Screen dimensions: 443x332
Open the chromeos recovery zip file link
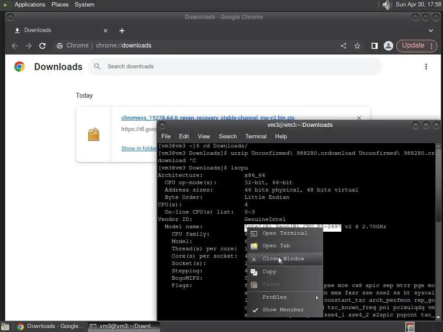[x=208, y=118]
